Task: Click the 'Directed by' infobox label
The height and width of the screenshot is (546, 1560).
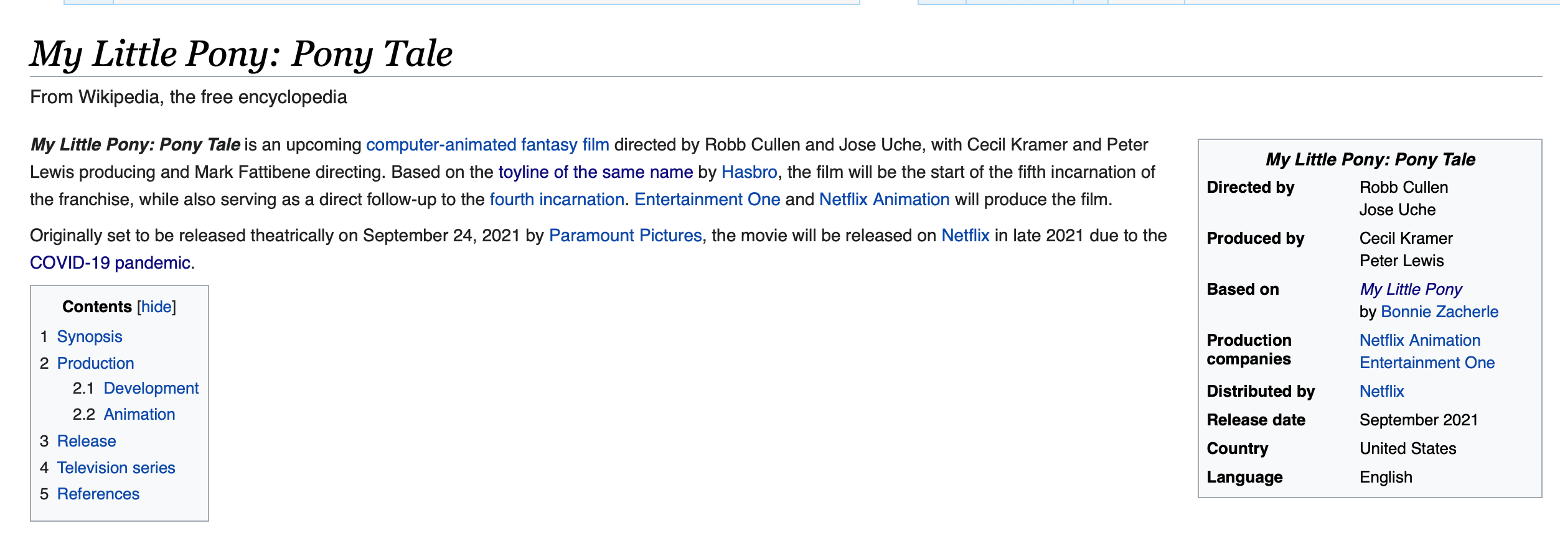Action: 1251,188
